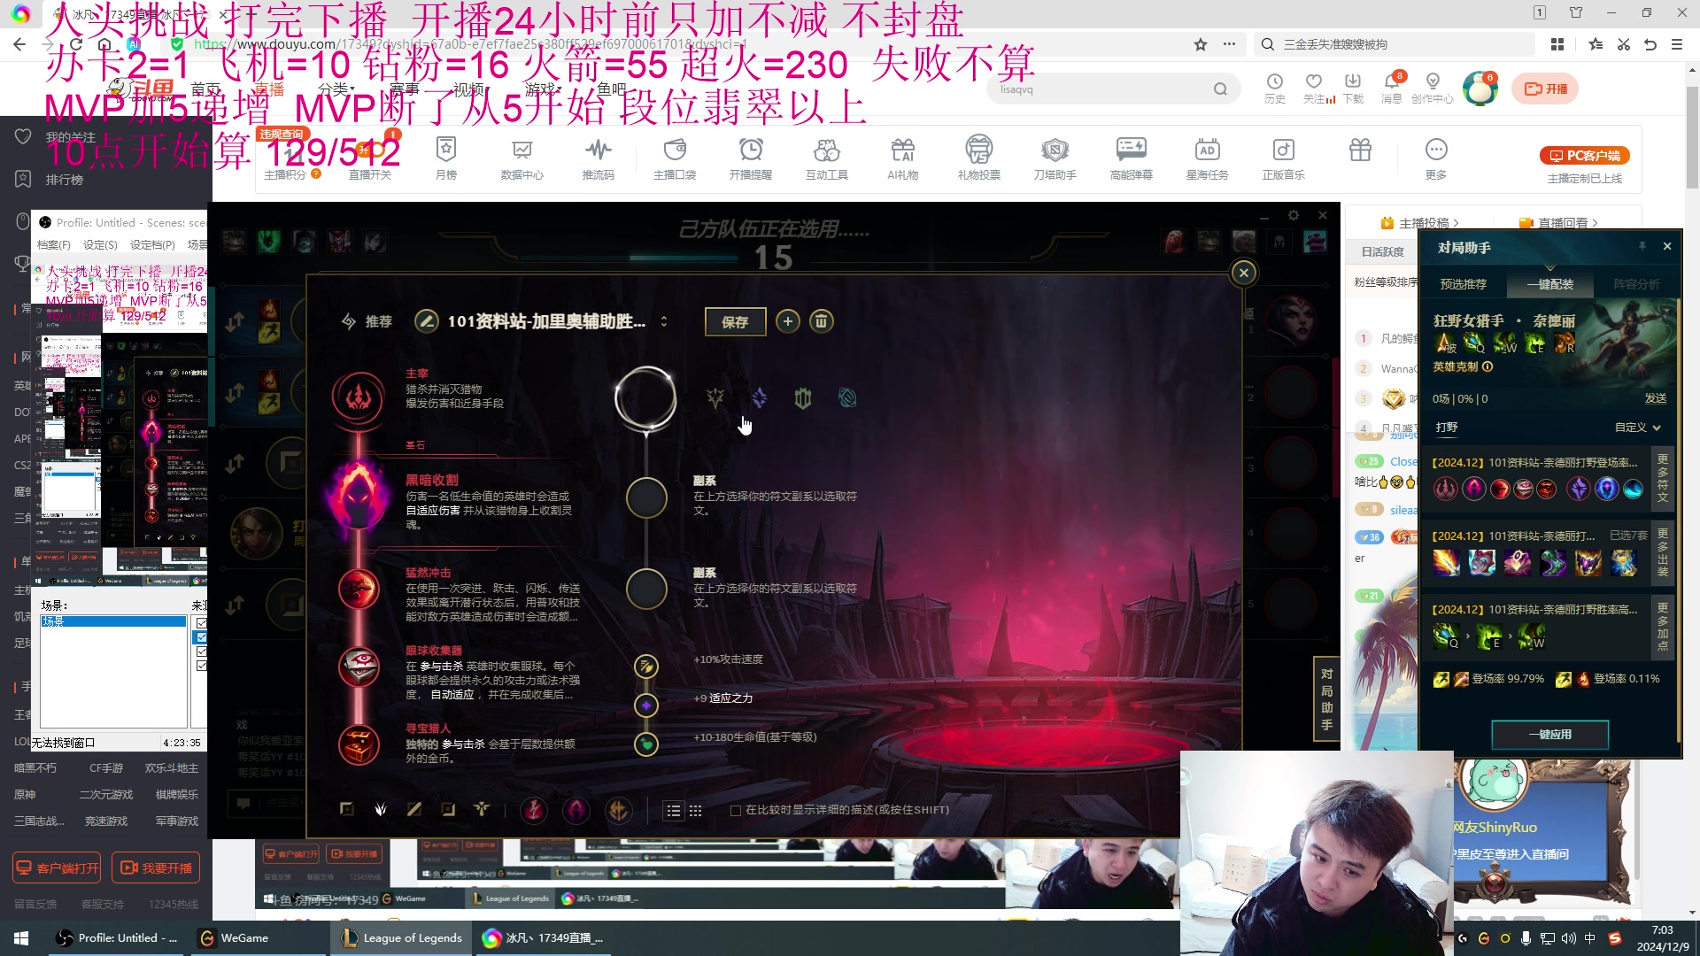Toggle the pin on the 对局助手 panel
Image resolution: width=1700 pixels, height=956 pixels.
1643,247
